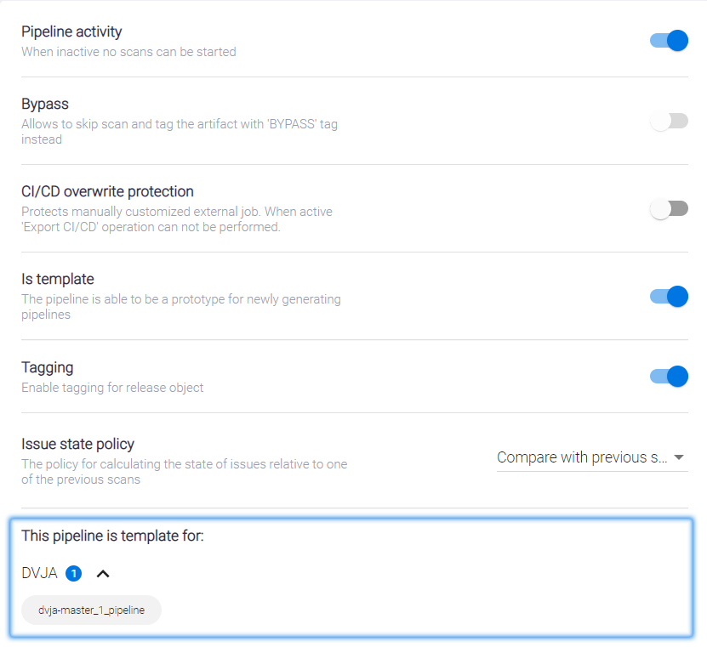The image size is (707, 647).
Task: Open the Compare with previous scan dropdown
Action: pyautogui.click(x=583, y=457)
